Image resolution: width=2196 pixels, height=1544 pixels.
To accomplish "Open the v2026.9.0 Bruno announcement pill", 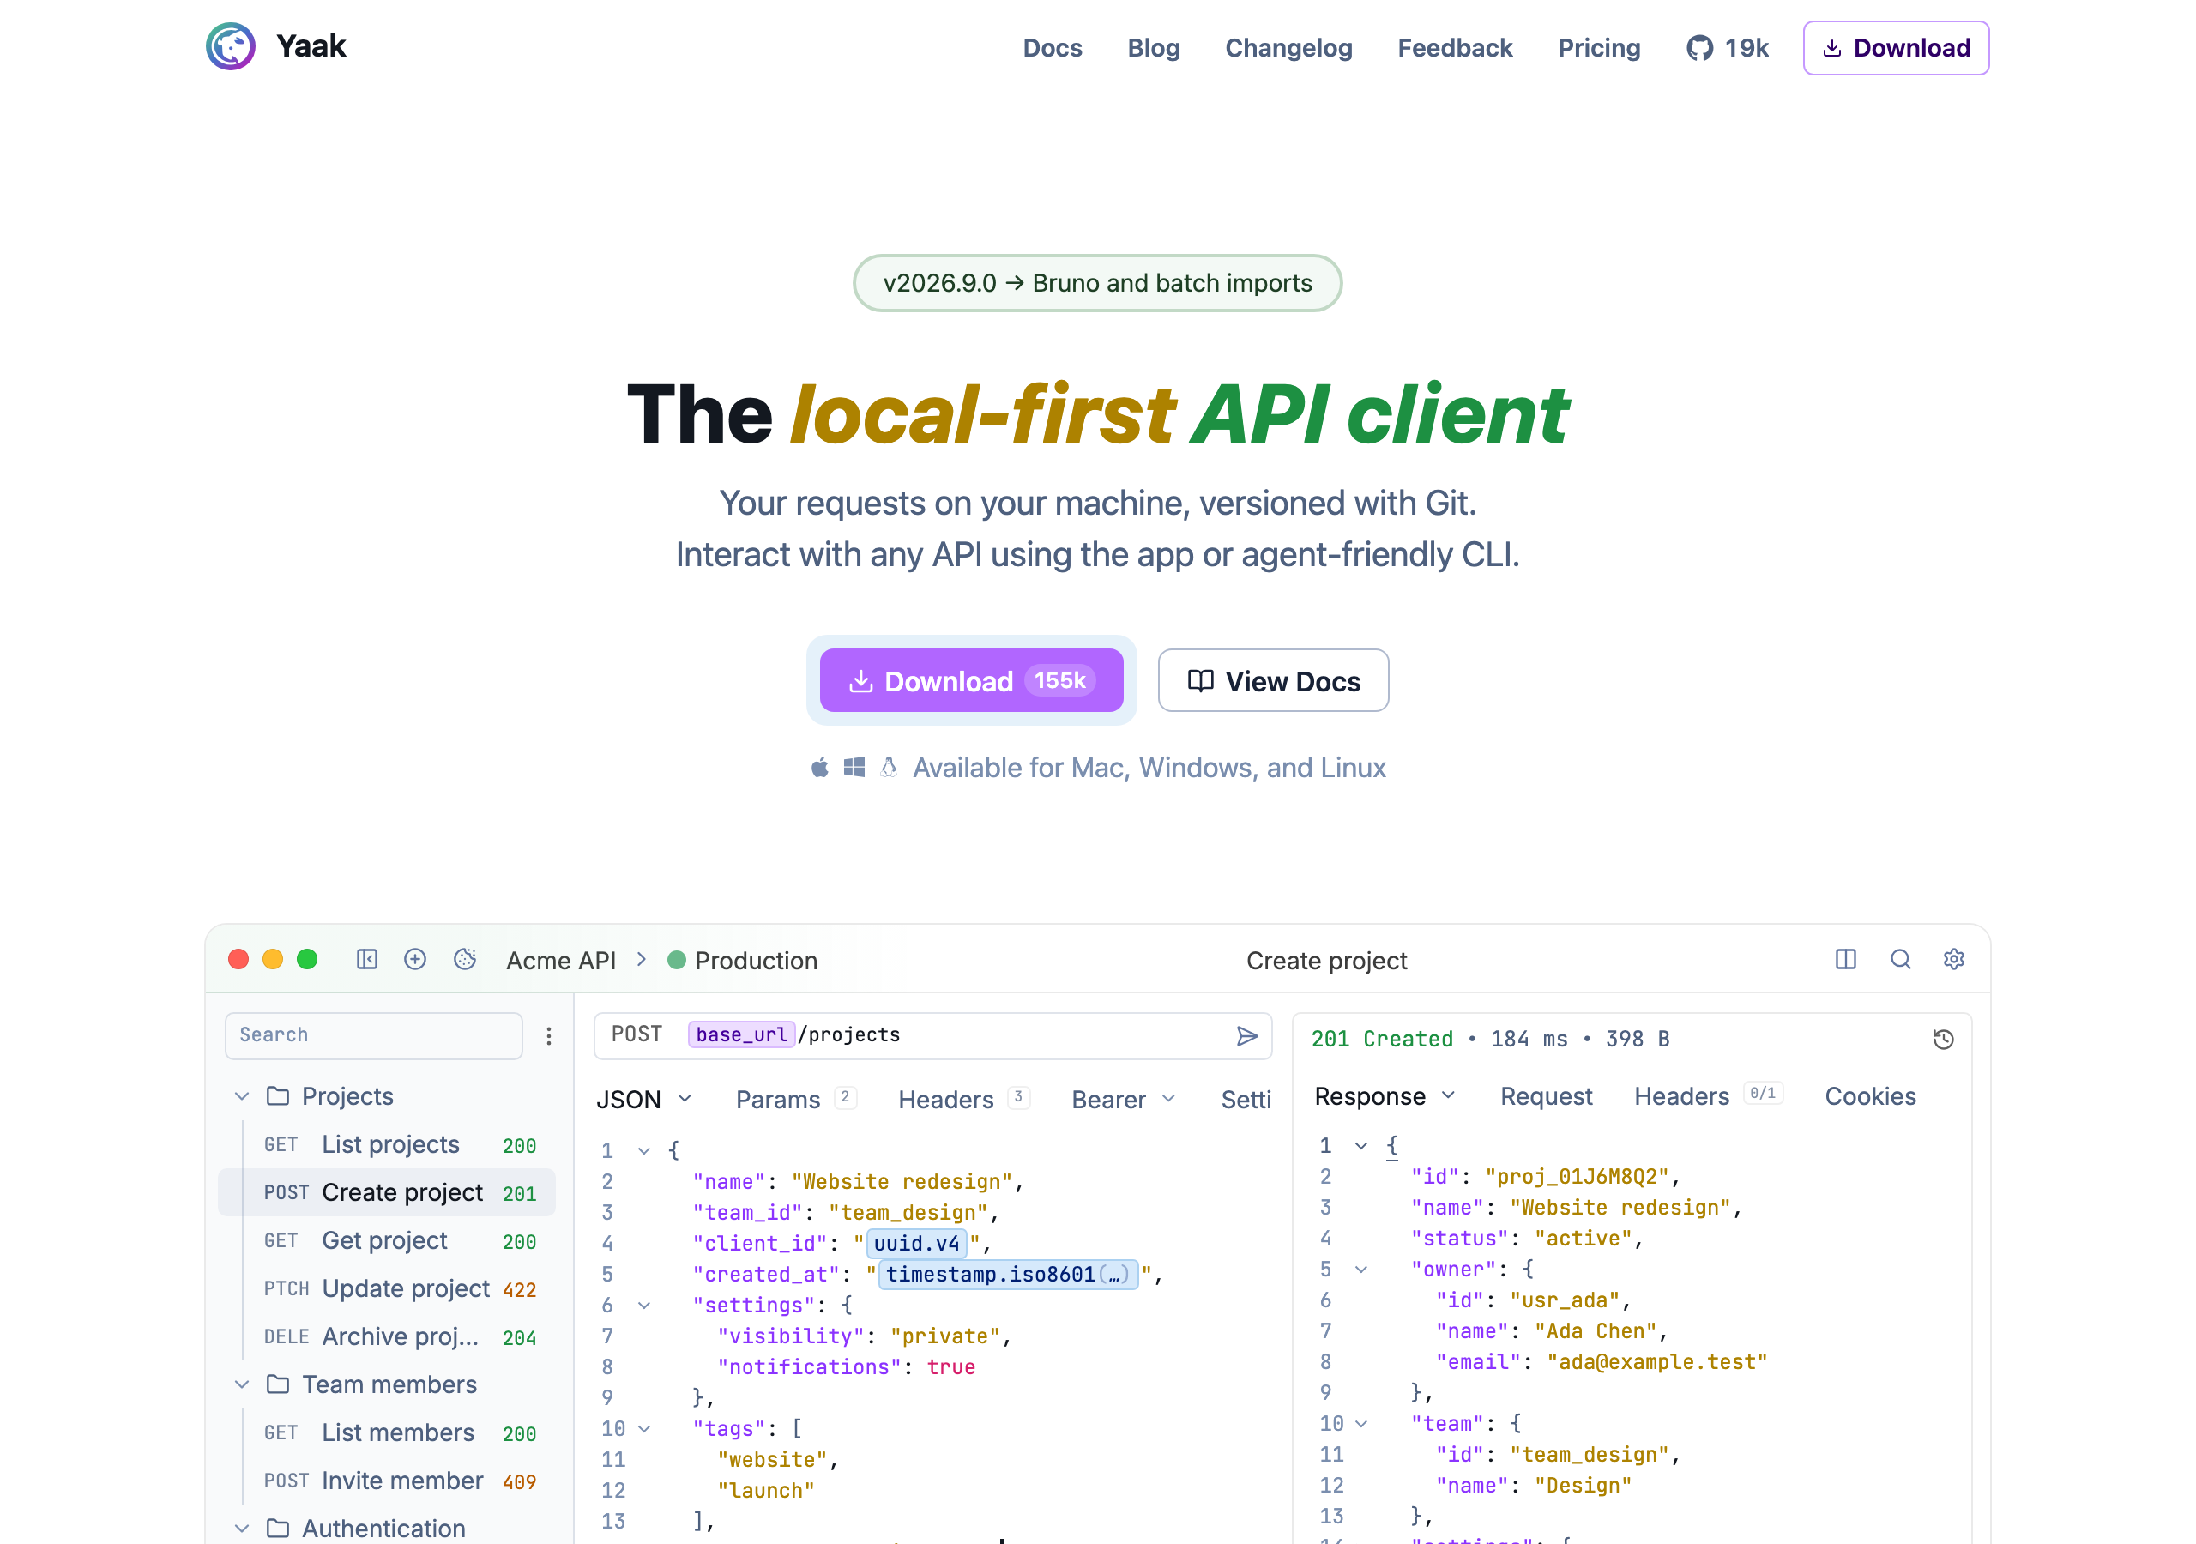I will click(x=1097, y=283).
